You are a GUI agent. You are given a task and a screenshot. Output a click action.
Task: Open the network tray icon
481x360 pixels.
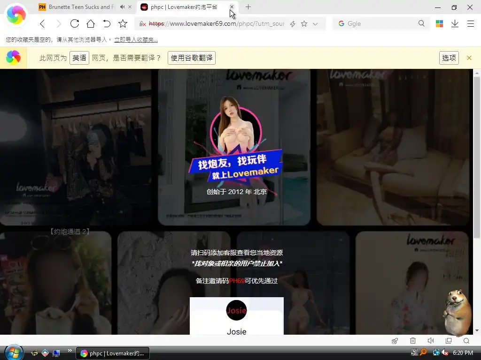click(435, 352)
